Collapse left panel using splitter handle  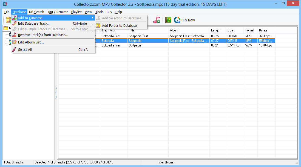(x=56, y=92)
